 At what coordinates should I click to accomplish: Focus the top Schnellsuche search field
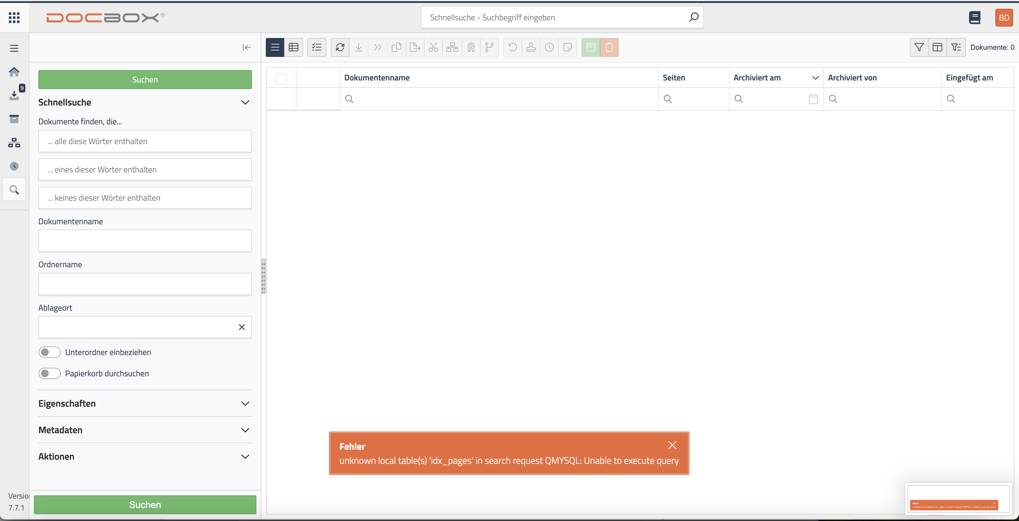[x=562, y=17]
